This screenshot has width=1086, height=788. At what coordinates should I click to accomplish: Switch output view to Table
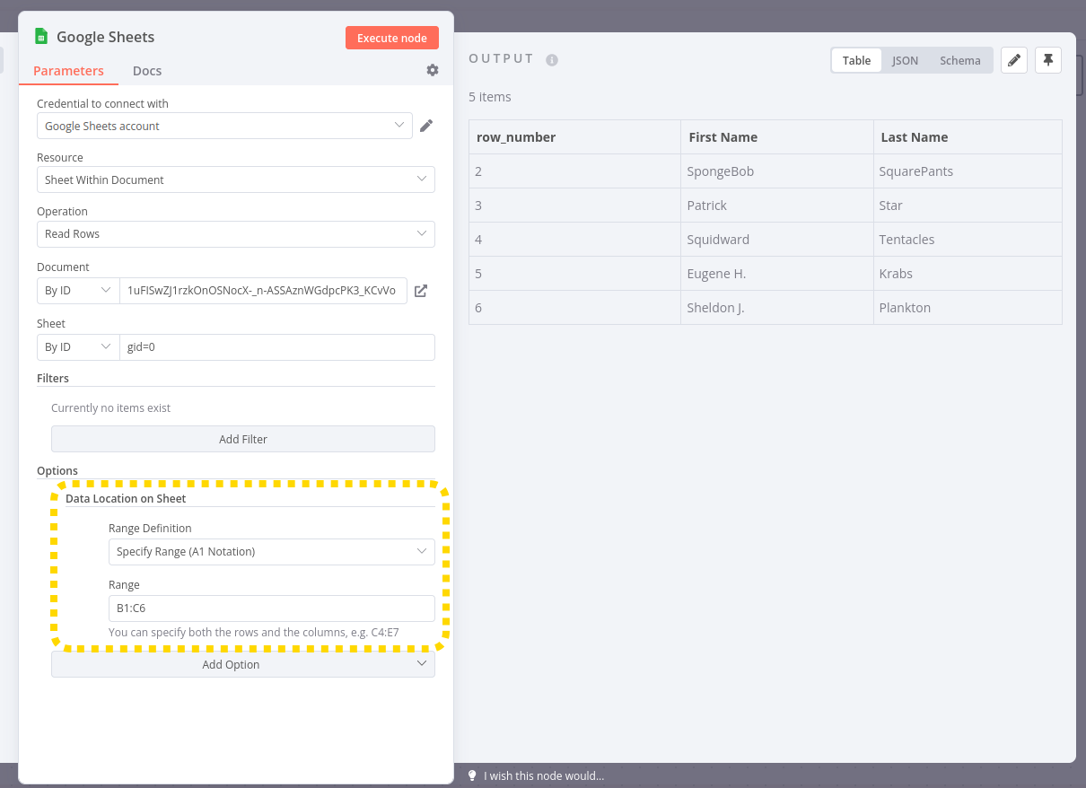856,60
